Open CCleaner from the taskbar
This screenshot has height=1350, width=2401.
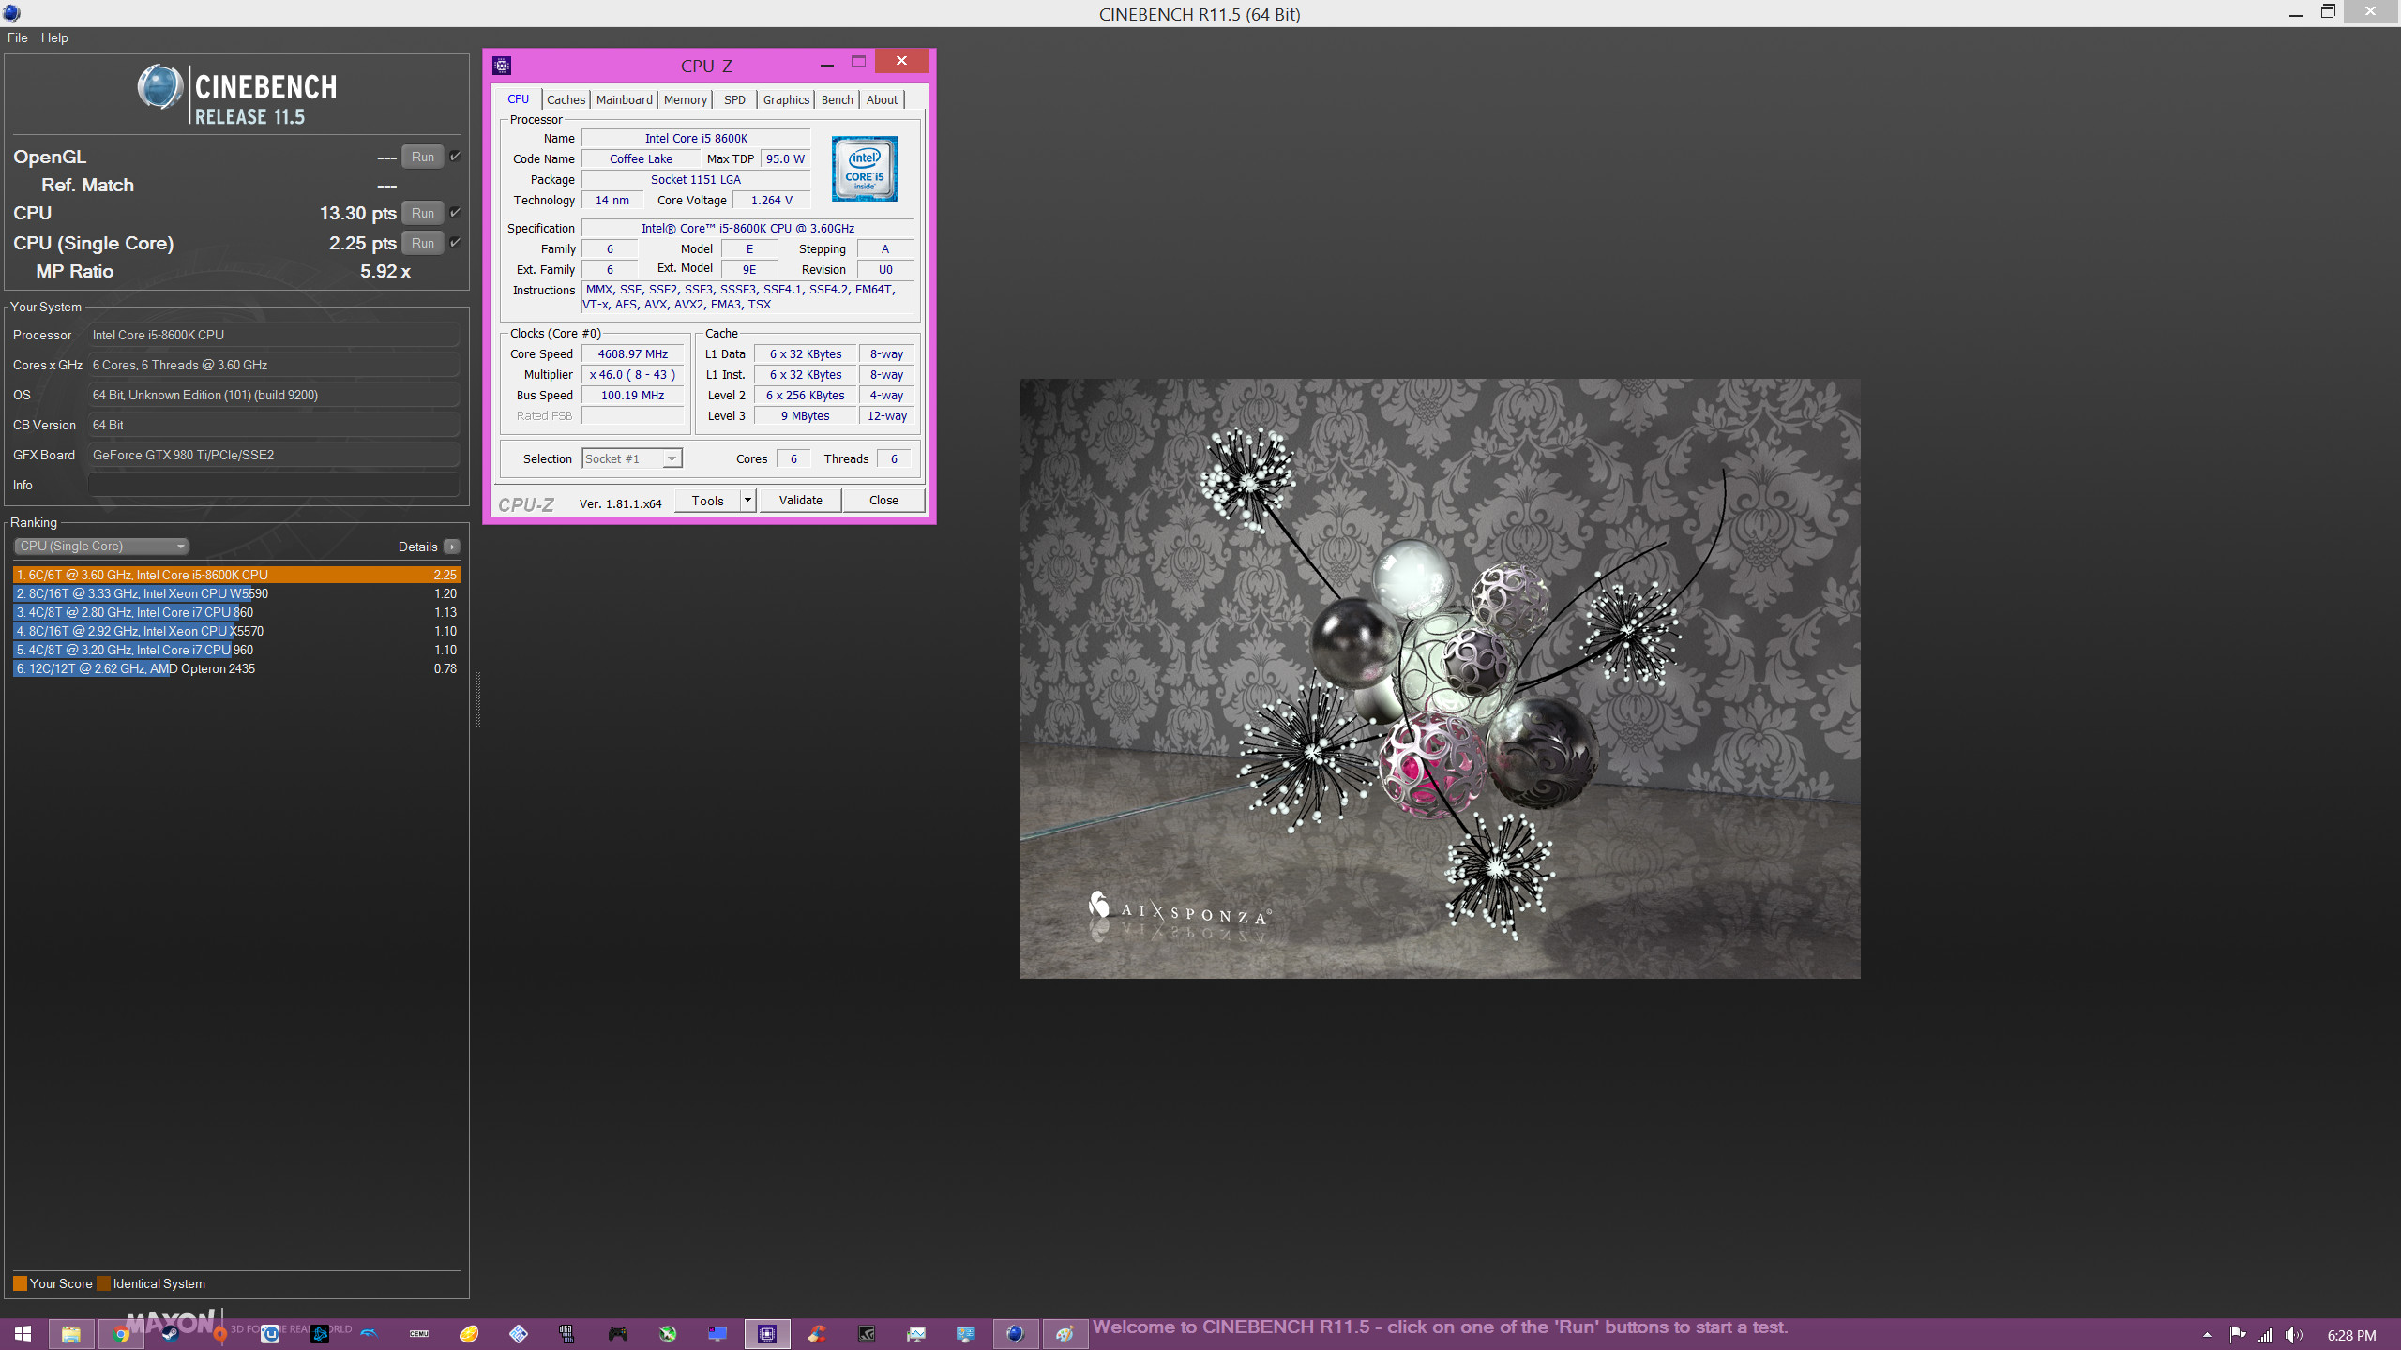[817, 1334]
